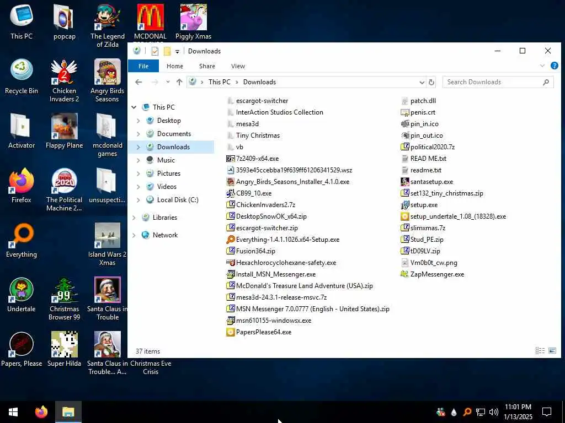Viewport: 565px width, 423px height.
Task: Open recent locations dropdown arrow
Action: pyautogui.click(x=168, y=82)
